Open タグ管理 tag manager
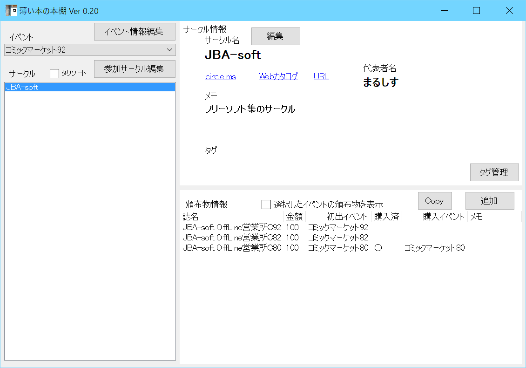The image size is (526, 368). tap(494, 172)
